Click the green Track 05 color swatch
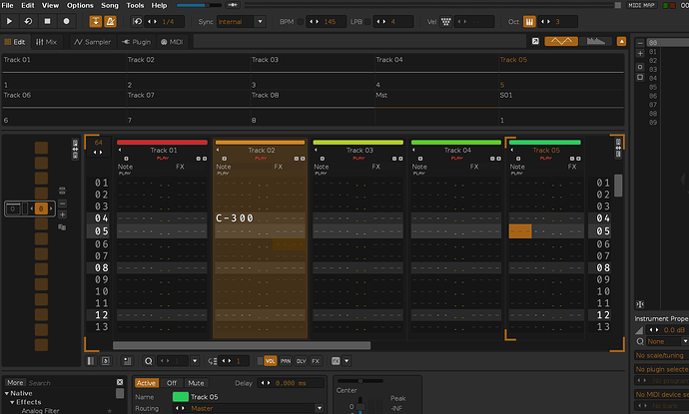 (x=180, y=397)
